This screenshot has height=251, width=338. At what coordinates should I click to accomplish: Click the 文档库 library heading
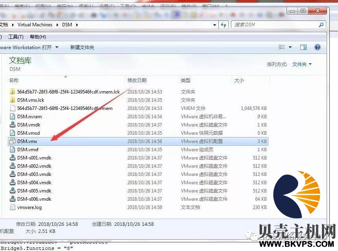pos(20,60)
